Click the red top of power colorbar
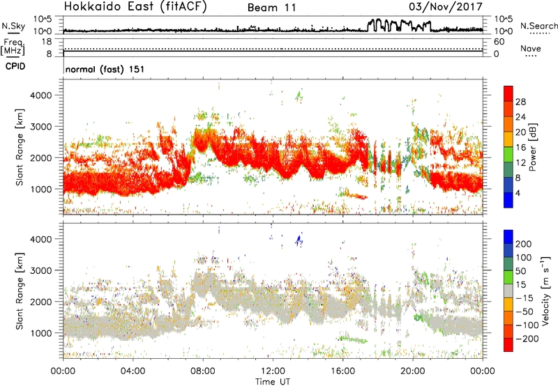This screenshot has width=558, height=386. pos(508,93)
